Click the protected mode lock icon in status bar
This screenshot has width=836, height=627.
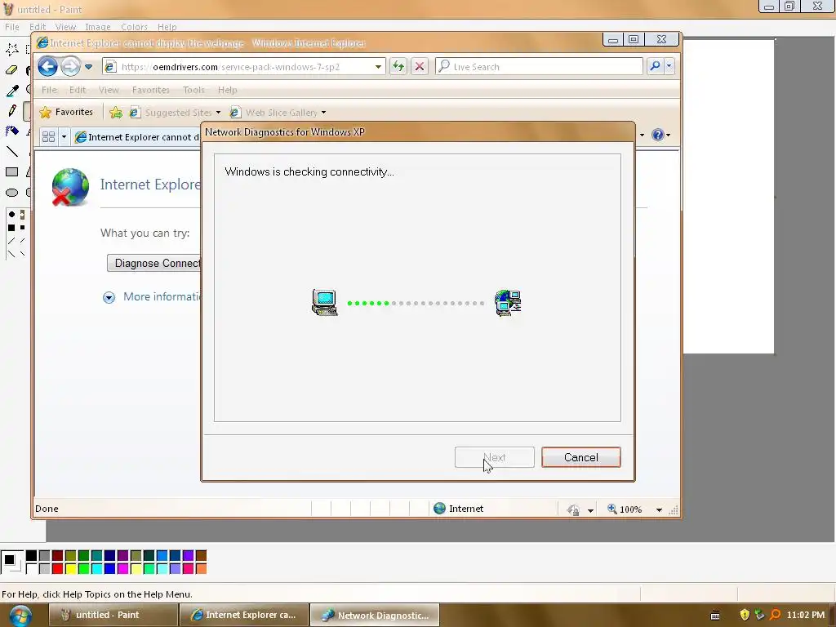point(574,510)
